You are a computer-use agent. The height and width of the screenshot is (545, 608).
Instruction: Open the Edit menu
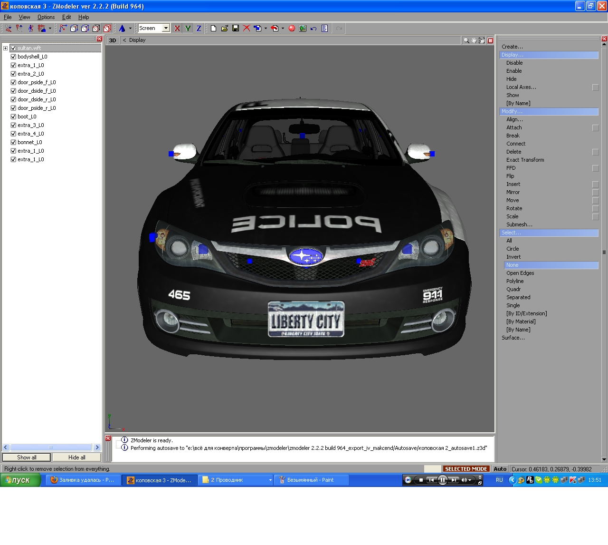point(66,17)
